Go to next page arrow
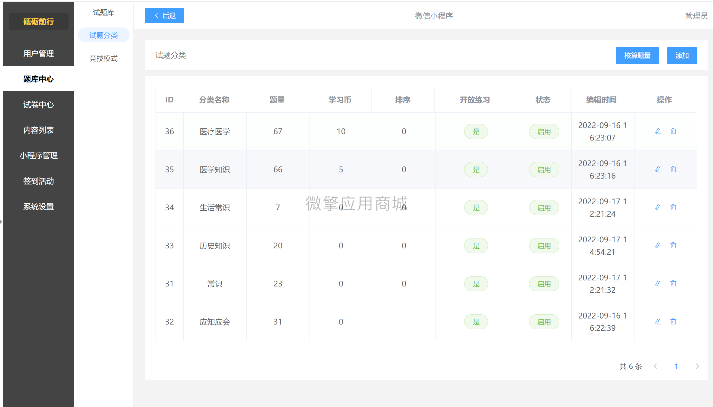 click(697, 366)
